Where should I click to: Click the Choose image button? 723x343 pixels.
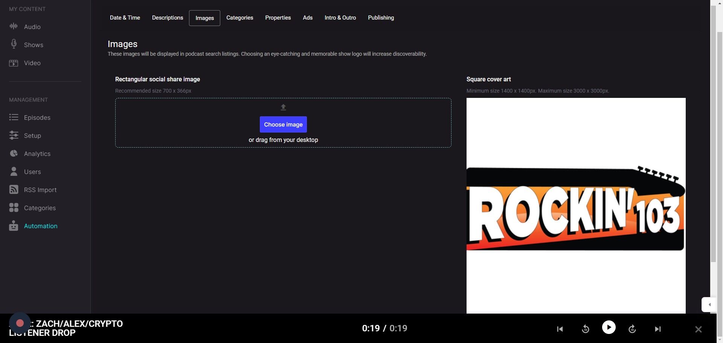[283, 125]
